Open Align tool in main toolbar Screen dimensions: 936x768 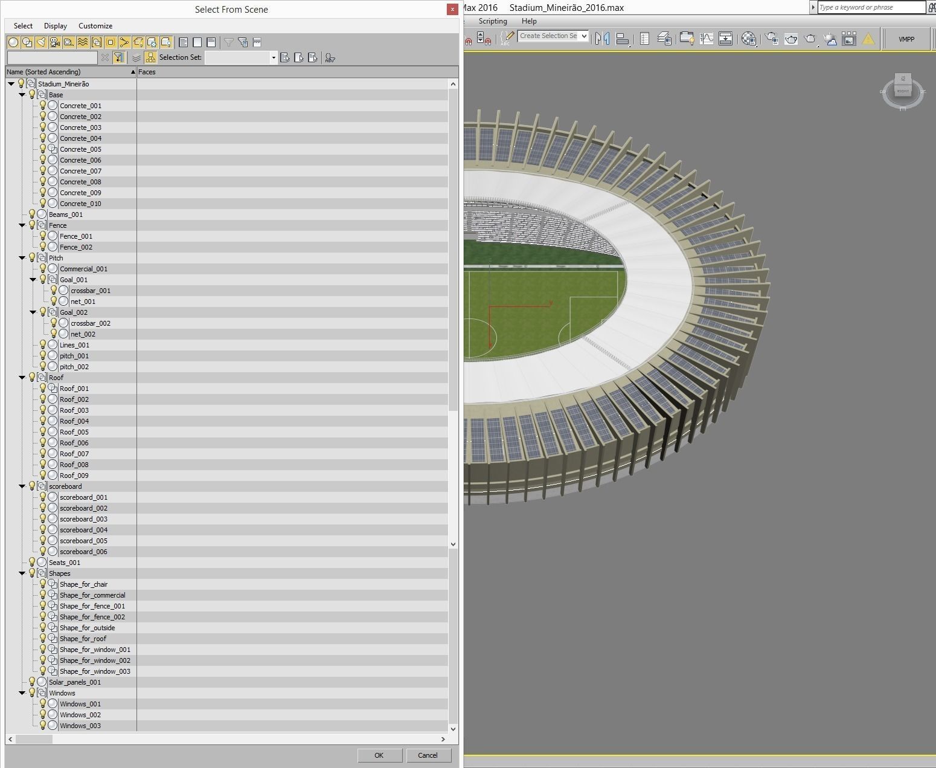pyautogui.click(x=623, y=39)
